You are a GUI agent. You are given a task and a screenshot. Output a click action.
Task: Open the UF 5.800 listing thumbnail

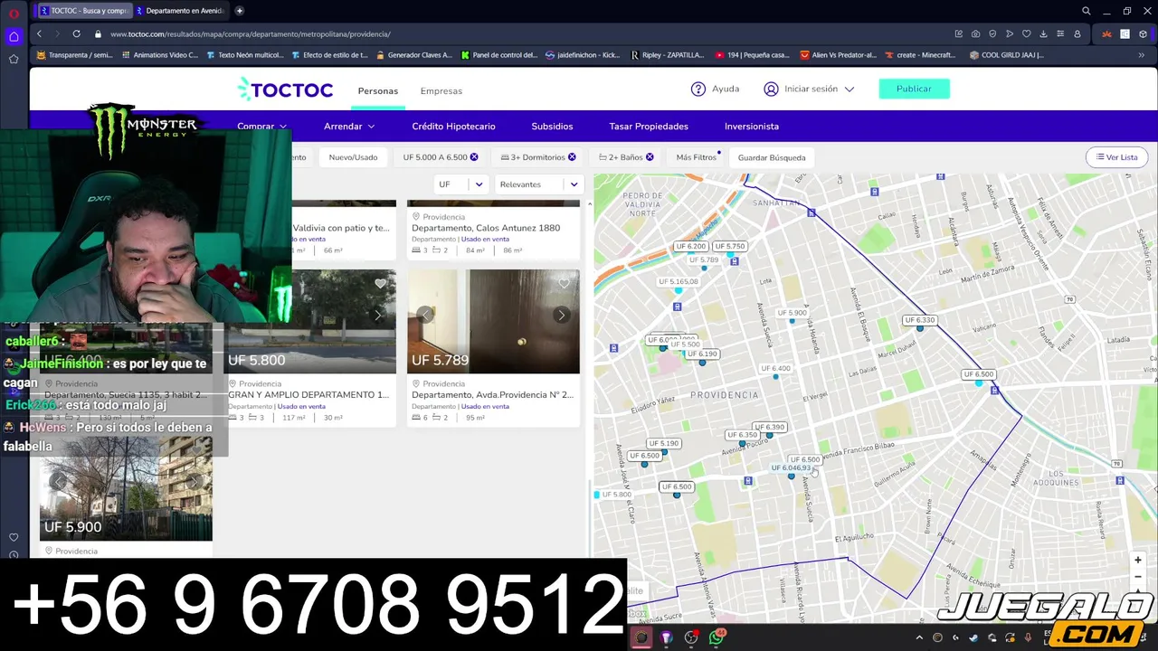pos(312,322)
